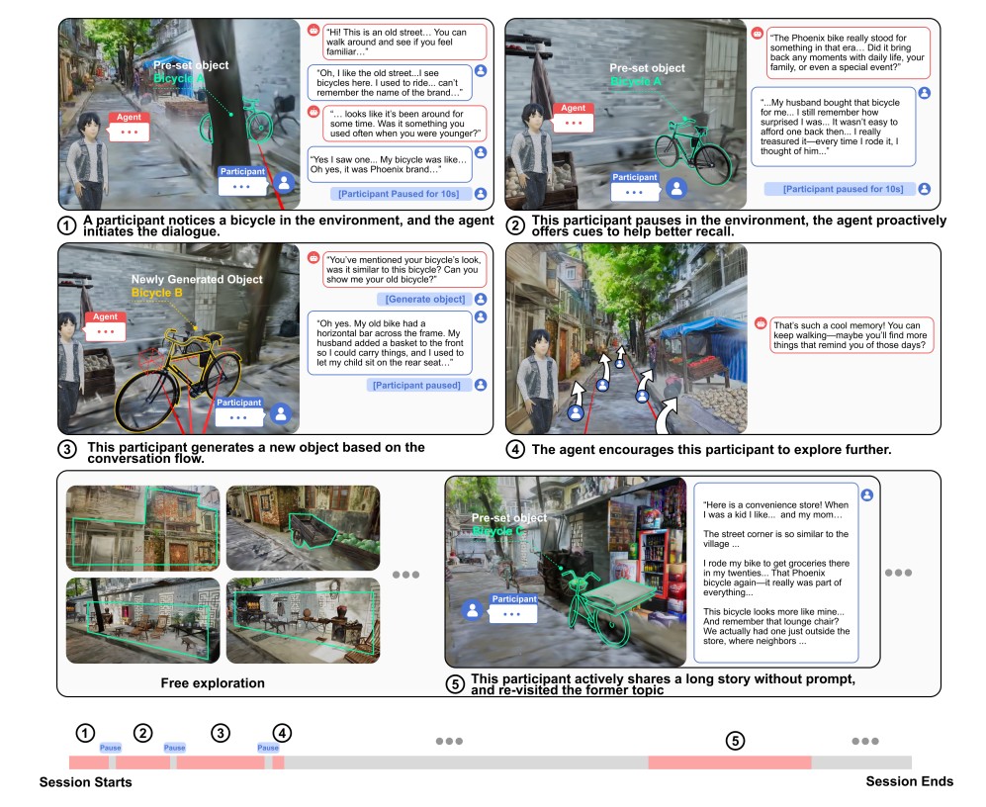Open thumbnail showing outdoor tables with pottery
This screenshot has width=986, height=807.
(303, 621)
